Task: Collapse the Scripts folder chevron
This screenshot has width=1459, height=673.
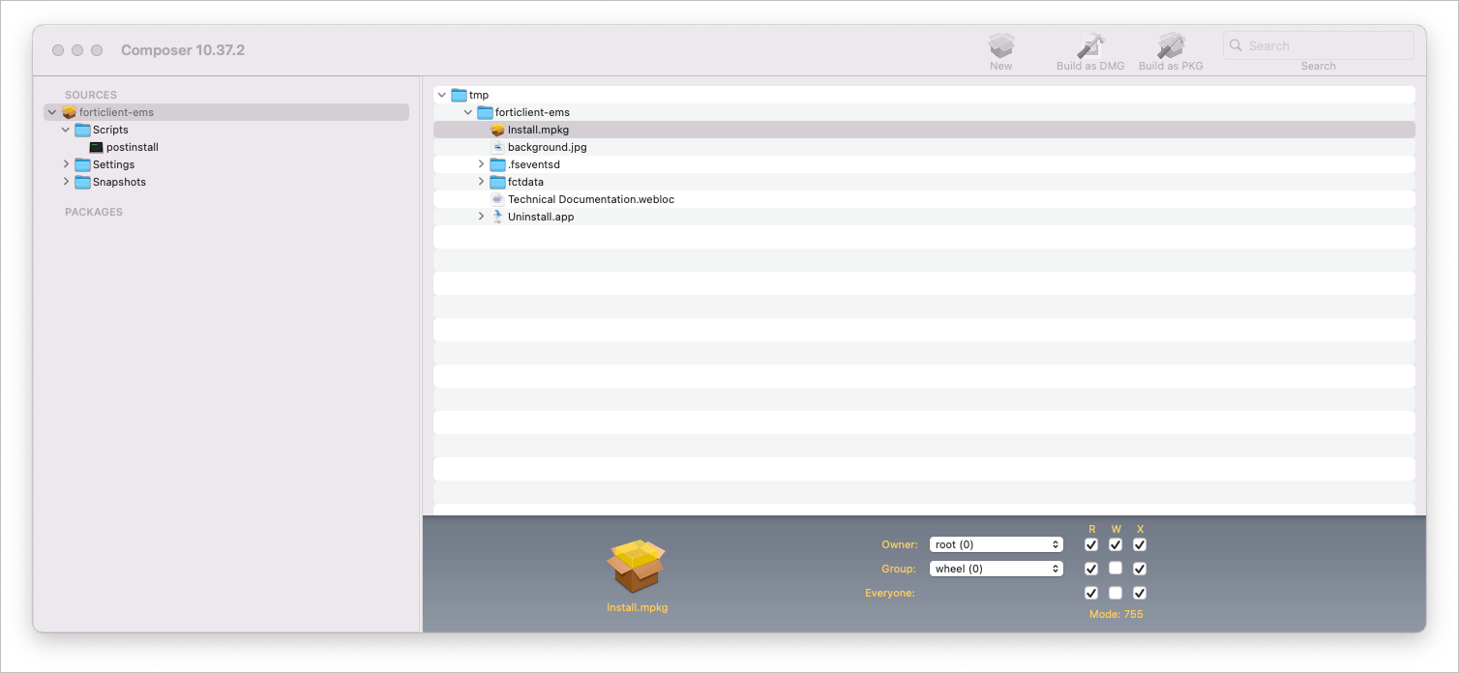Action: click(x=66, y=130)
